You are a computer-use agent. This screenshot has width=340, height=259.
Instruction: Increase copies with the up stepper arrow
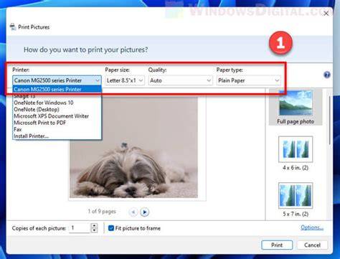pyautogui.click(x=95, y=225)
